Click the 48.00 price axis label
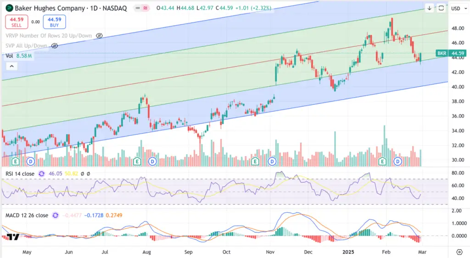 pyautogui.click(x=458, y=28)
